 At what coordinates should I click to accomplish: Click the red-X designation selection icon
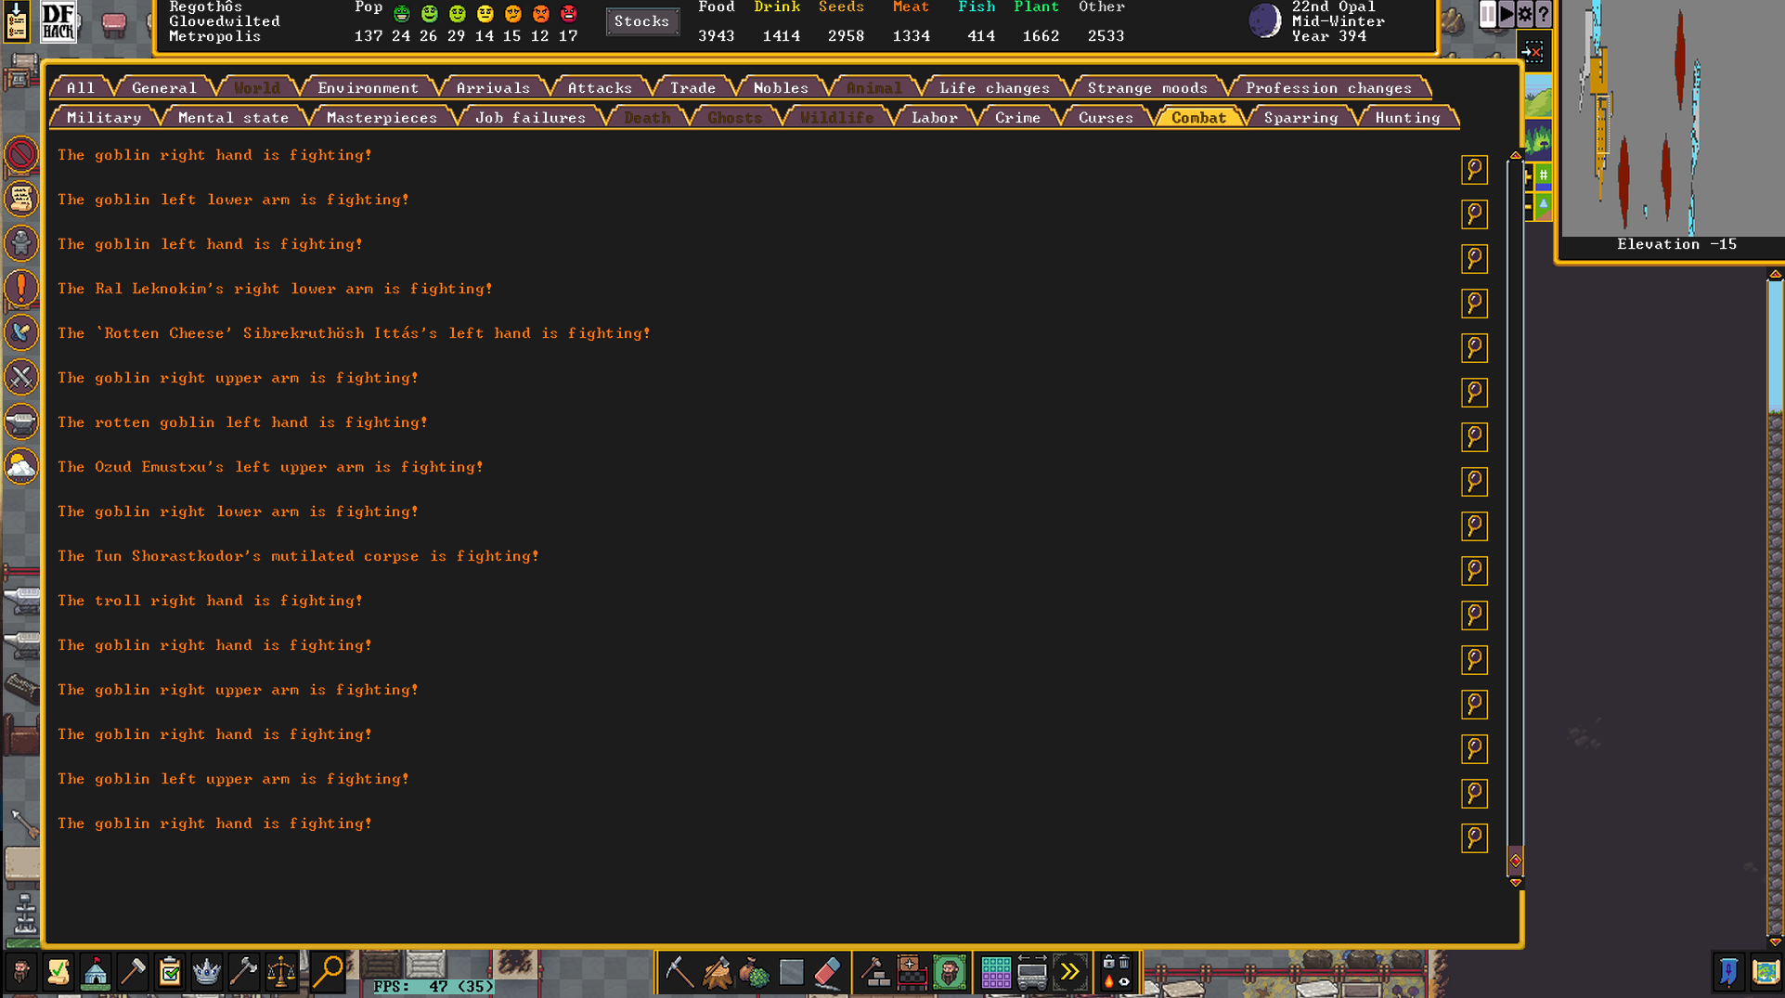tap(1533, 52)
